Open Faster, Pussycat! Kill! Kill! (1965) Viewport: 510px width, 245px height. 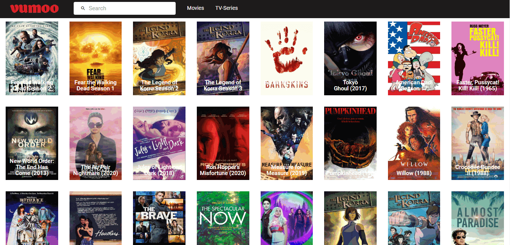coord(478,58)
